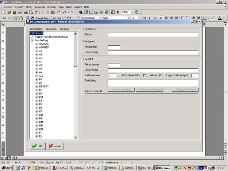Expand the Rapport Abw-levensonderhoud node

32,37
